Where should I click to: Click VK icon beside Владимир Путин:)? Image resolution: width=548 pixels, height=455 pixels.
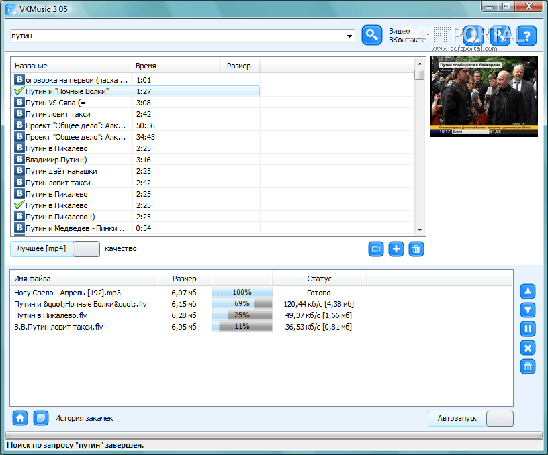19,160
